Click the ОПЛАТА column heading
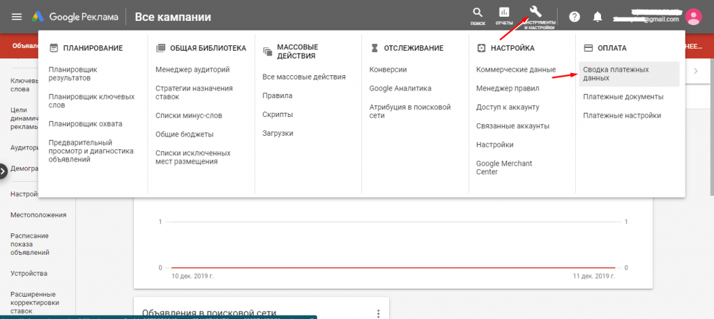714x319 pixels. click(612, 48)
